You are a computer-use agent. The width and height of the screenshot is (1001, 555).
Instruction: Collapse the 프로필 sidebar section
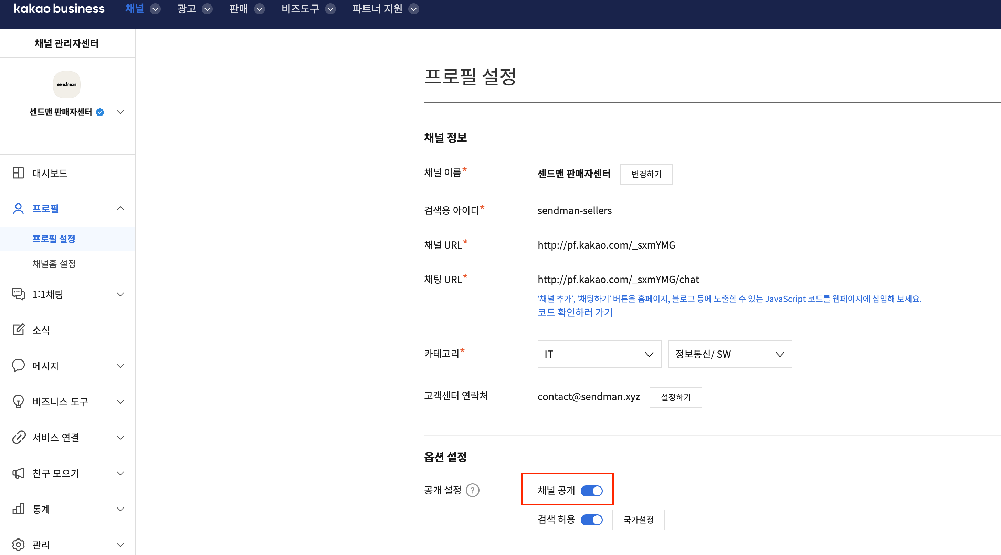(x=120, y=208)
